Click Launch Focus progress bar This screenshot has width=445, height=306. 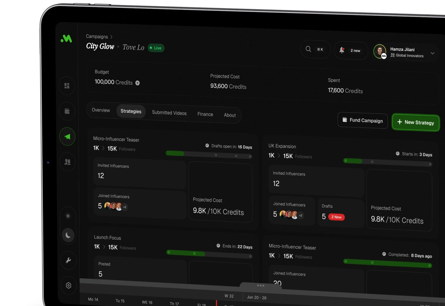click(x=210, y=254)
